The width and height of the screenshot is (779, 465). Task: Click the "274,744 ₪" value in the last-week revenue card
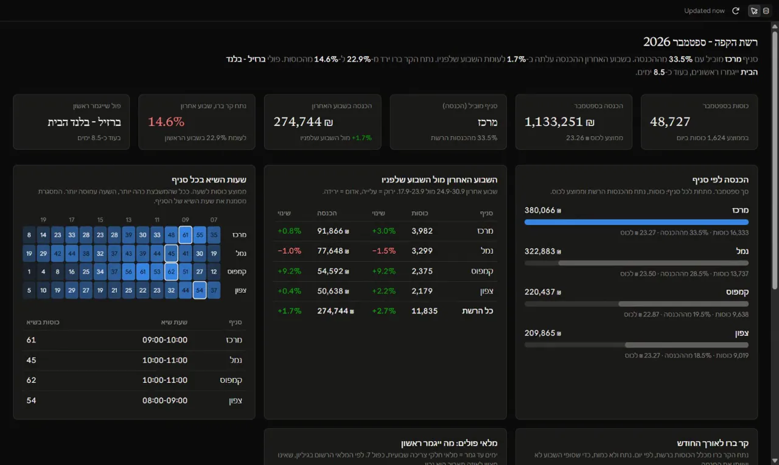[x=303, y=122]
